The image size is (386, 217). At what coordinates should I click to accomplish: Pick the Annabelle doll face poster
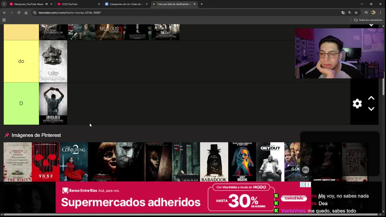coord(102,162)
